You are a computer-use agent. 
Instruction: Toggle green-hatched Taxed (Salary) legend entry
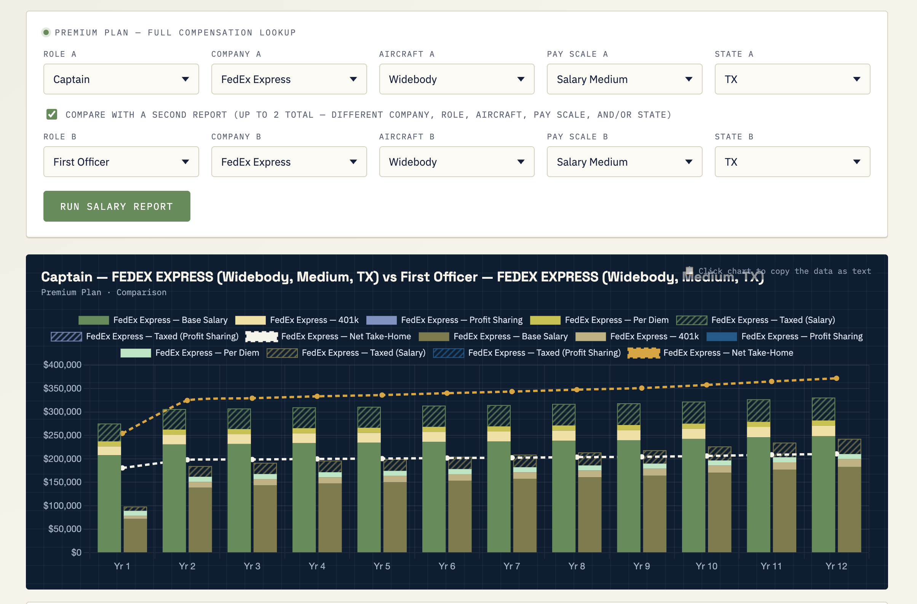756,320
